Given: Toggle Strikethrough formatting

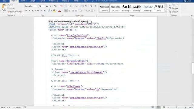Looking at the screenshot, I should click(x=38, y=11).
